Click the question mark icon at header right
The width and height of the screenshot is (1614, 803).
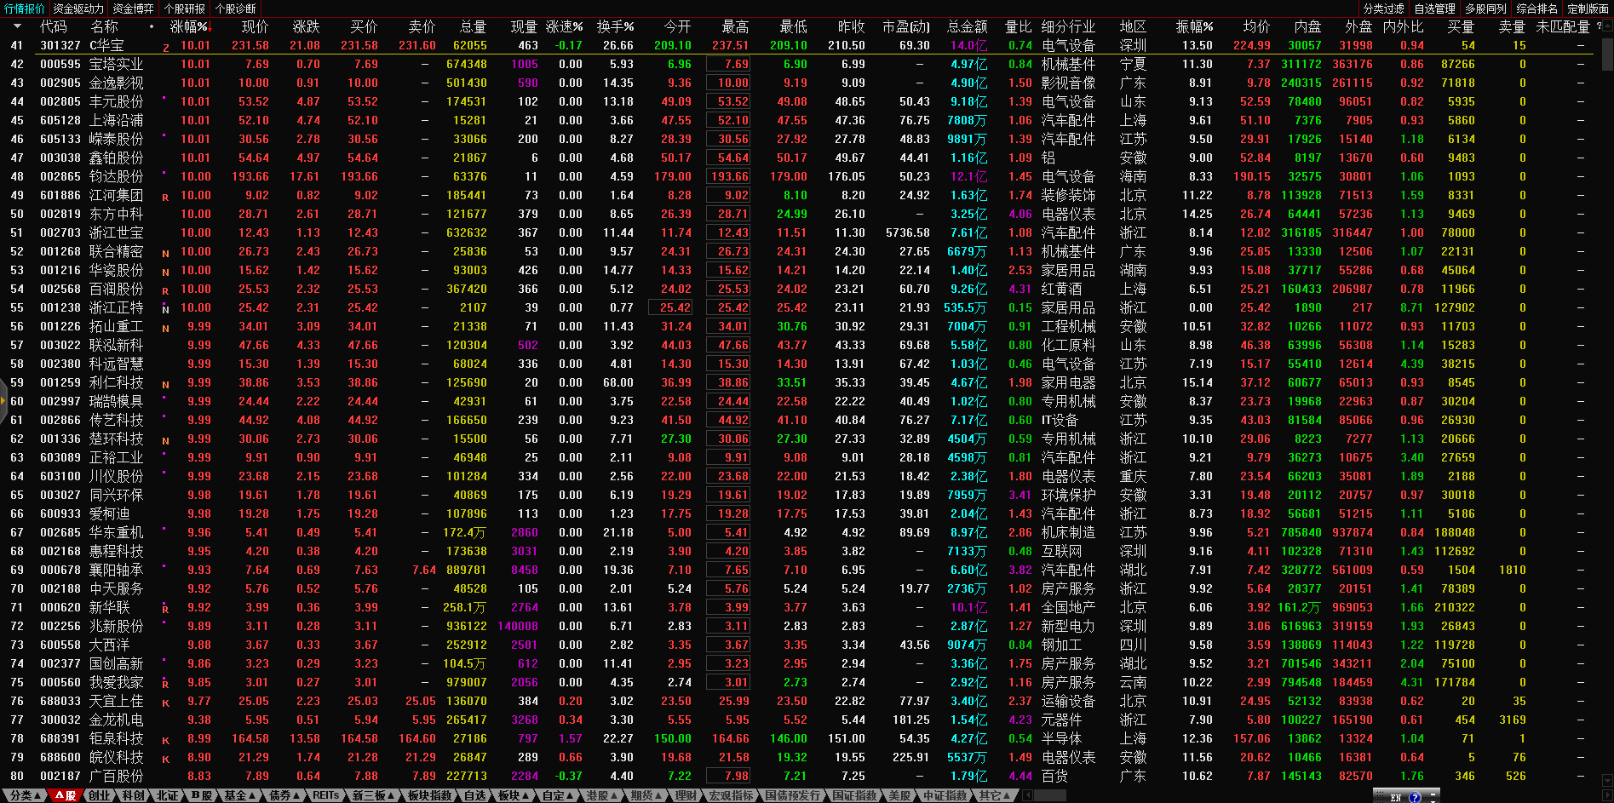[x=1599, y=26]
